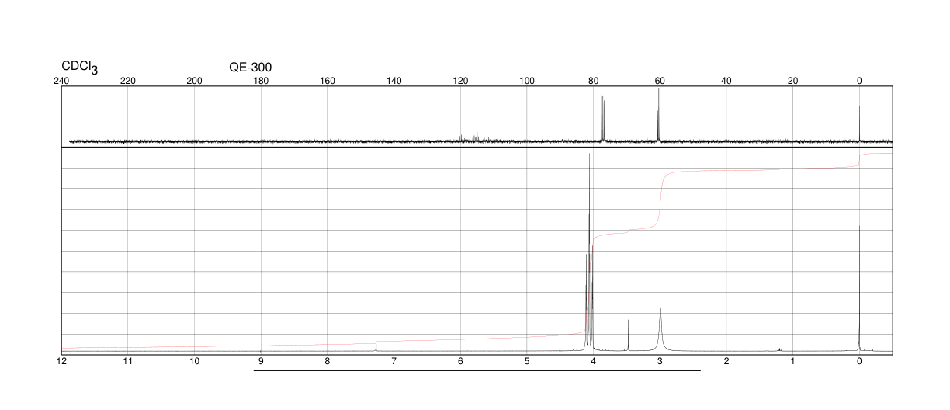The image size is (950, 410).
Task: Choose the 20 tick label on carbon axis
Action: pyautogui.click(x=792, y=81)
